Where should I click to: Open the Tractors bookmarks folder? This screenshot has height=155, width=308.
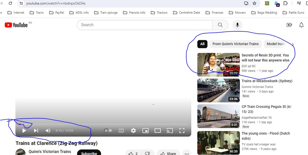click(x=159, y=13)
